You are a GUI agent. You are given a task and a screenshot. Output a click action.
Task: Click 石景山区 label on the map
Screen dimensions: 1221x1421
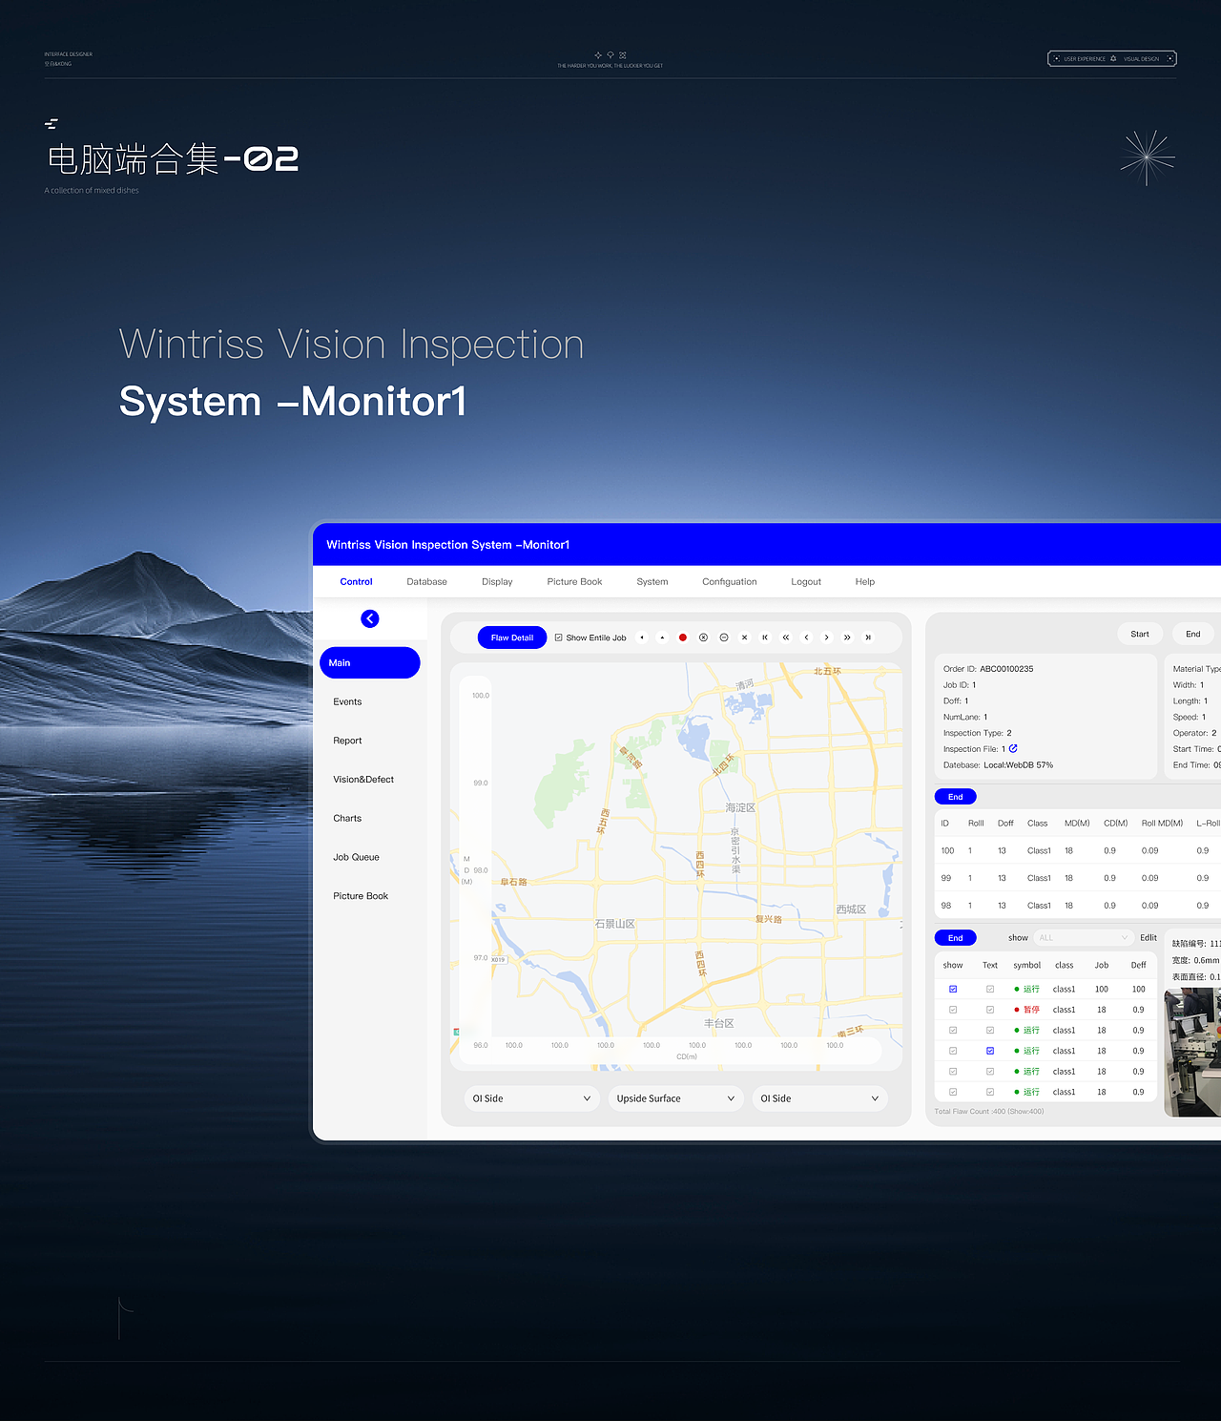click(615, 925)
